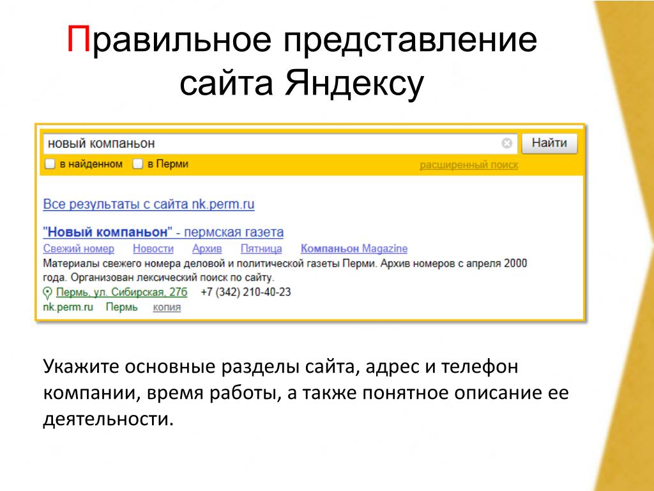Screen dimensions: 654x491
Task: Click the green 'Пермь' region label
Action: [x=121, y=308]
